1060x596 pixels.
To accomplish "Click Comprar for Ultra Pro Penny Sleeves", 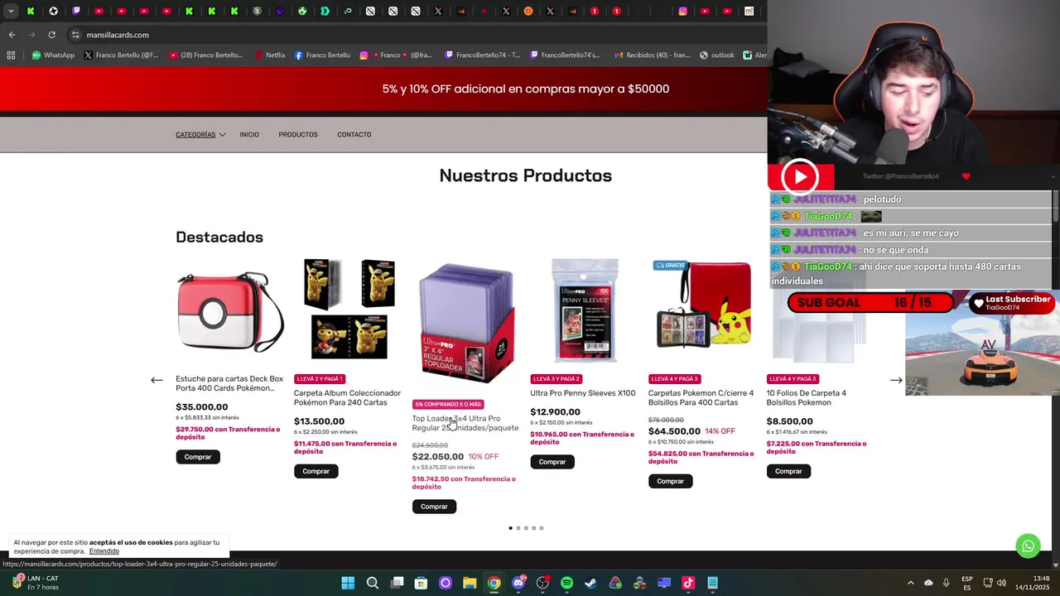I will (x=552, y=462).
